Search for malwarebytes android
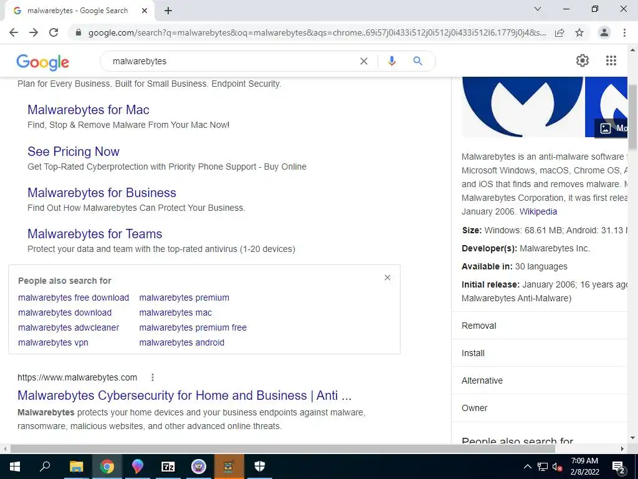Viewport: 638px width, 479px height. pos(181,342)
